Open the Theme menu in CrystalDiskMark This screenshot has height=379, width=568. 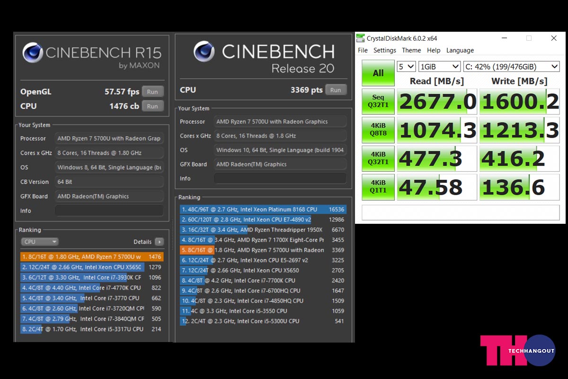pyautogui.click(x=411, y=50)
